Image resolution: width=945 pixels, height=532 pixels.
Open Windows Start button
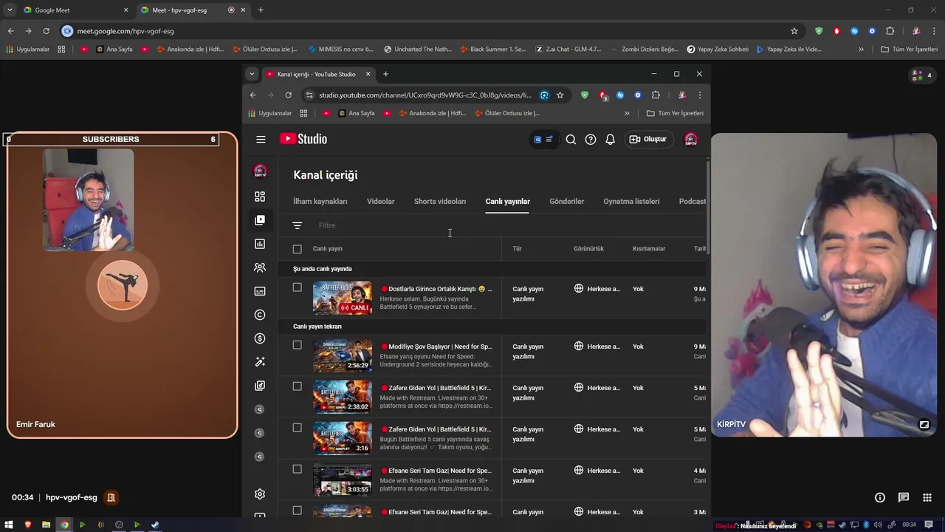pyautogui.click(x=10, y=525)
